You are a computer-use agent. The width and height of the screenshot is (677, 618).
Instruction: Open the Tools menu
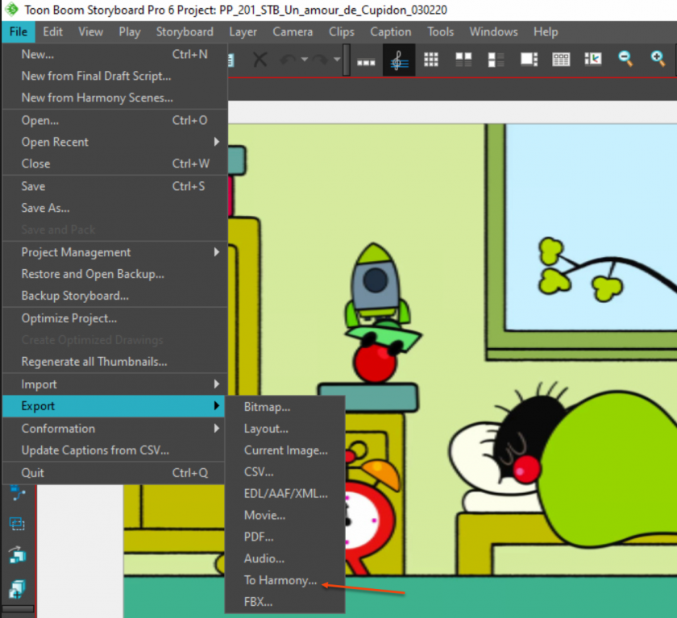point(440,32)
